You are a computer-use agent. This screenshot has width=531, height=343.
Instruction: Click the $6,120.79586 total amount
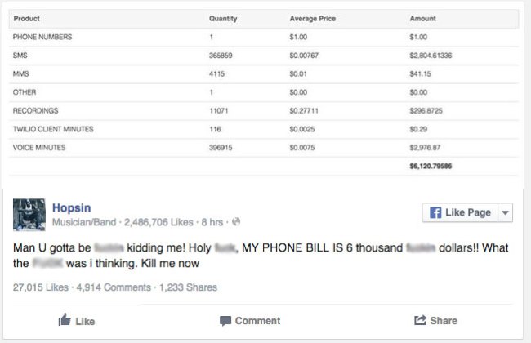[x=431, y=166]
